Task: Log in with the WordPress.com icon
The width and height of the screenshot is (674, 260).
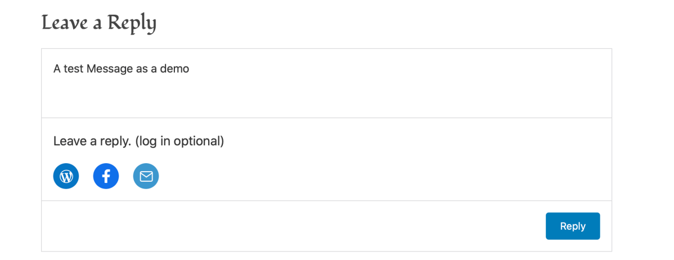Action: coord(66,176)
